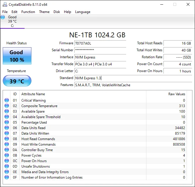
Task: Select the Critical Warning attribute name
Action: click(34, 100)
